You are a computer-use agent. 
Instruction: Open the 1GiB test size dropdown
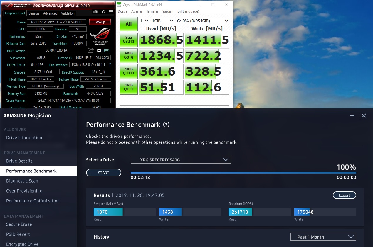coord(162,21)
